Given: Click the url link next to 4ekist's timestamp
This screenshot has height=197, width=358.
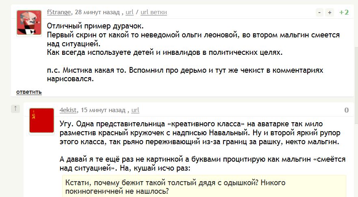Looking at the screenshot, I should [x=135, y=110].
